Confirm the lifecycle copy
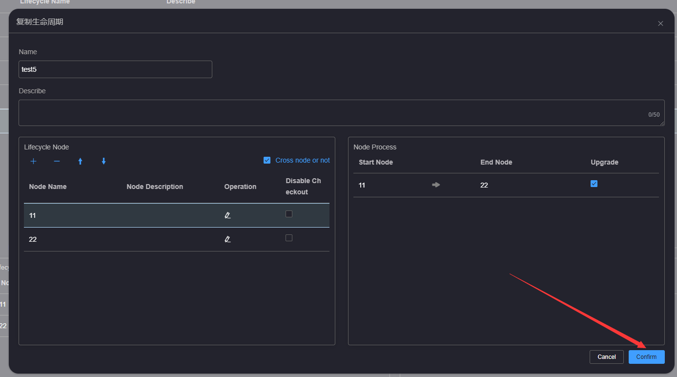The height and width of the screenshot is (377, 677). point(646,357)
